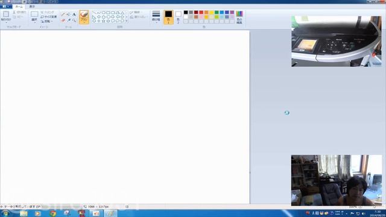Image resolution: width=386 pixels, height=217 pixels.
Task: Select the Color 1 box
Action: coord(169,17)
